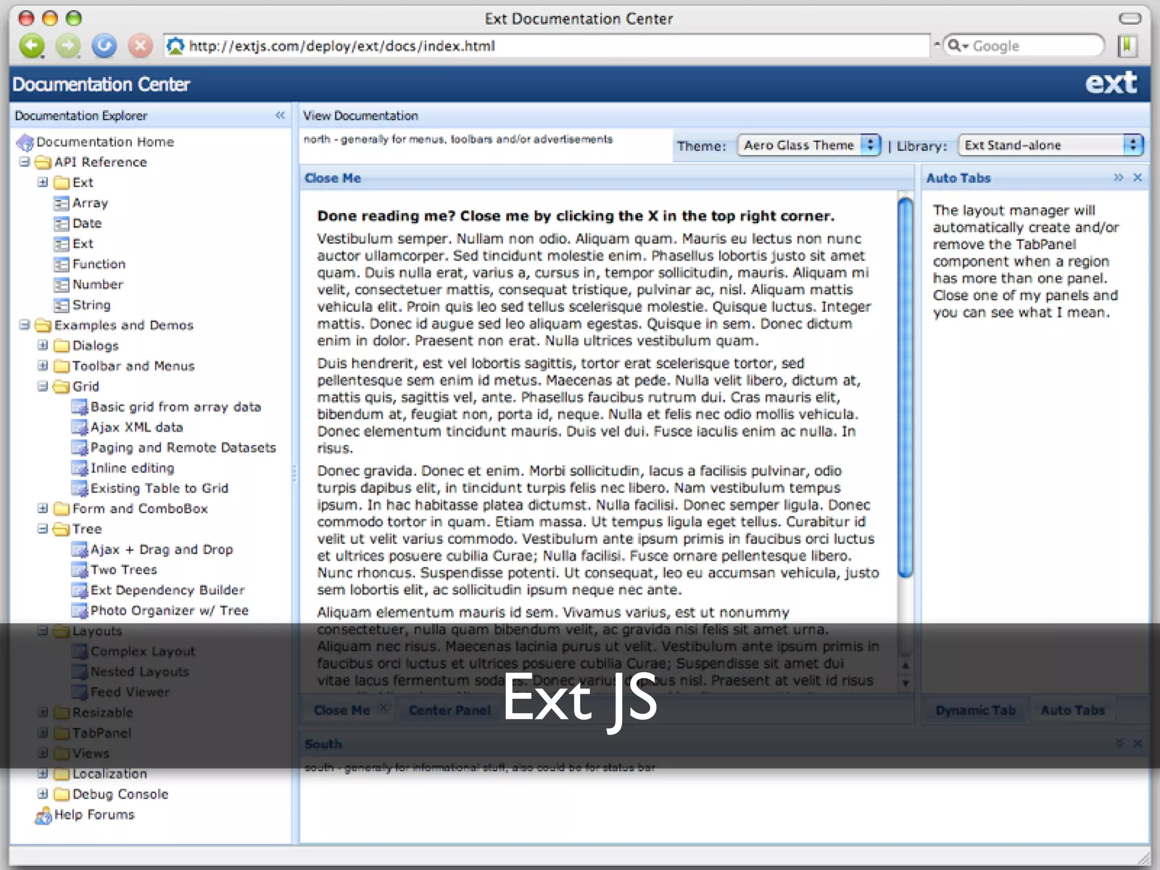Click the Array class icon
This screenshot has height=870, width=1160.
coord(61,203)
